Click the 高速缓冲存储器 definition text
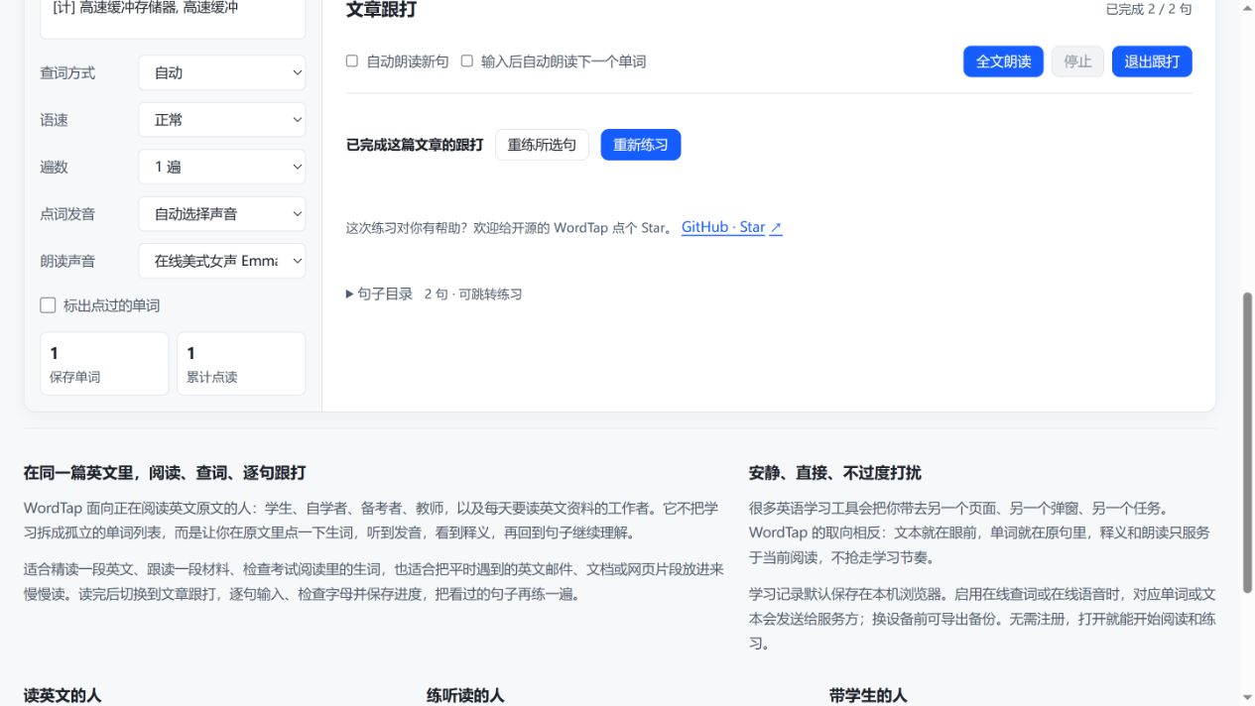 [x=145, y=8]
